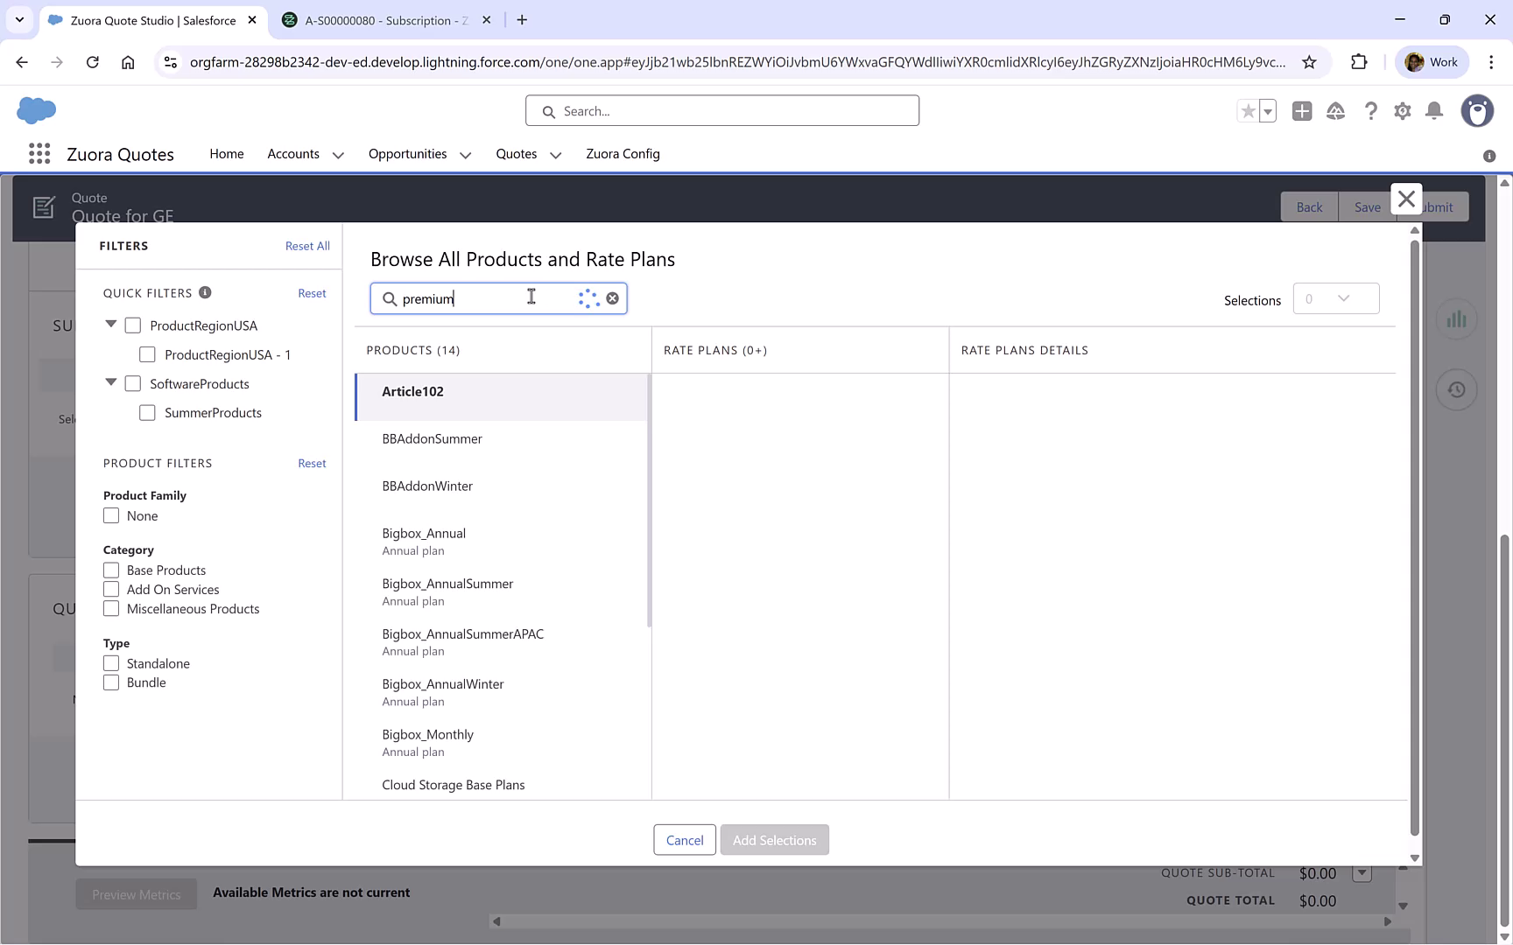Click the global create plus icon
The width and height of the screenshot is (1513, 945).
(x=1301, y=111)
